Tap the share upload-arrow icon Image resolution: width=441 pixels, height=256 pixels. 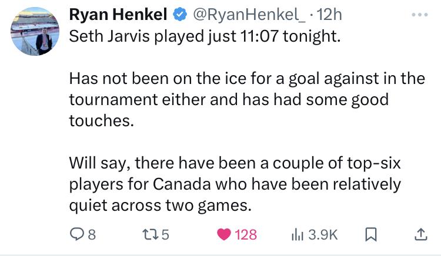point(420,234)
